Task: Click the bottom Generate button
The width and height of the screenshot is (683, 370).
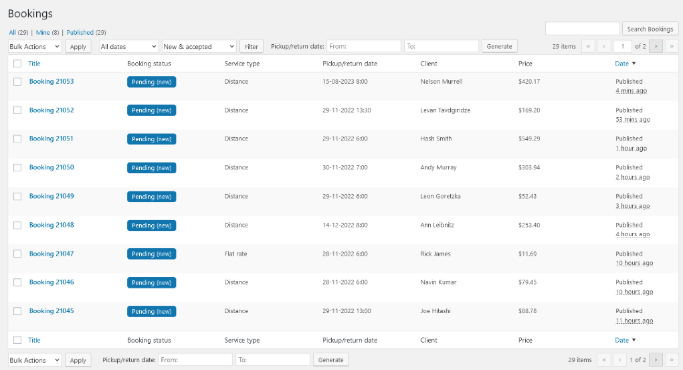Action: (330, 360)
